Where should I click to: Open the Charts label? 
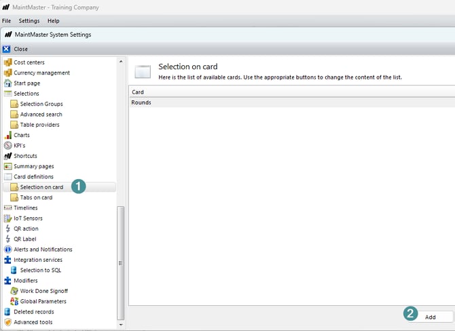[22, 135]
